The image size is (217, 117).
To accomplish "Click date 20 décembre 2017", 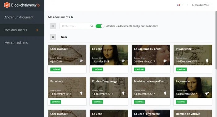I will 144,61.
